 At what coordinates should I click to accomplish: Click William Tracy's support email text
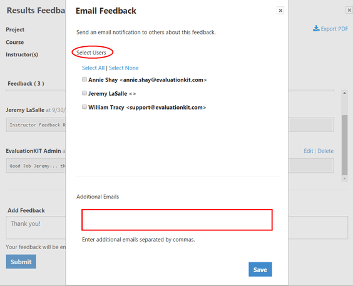(166, 108)
